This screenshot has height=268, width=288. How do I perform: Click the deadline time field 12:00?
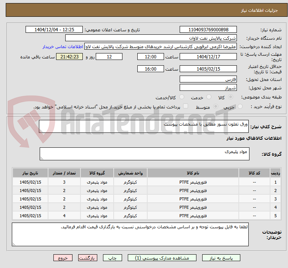click(x=150, y=57)
